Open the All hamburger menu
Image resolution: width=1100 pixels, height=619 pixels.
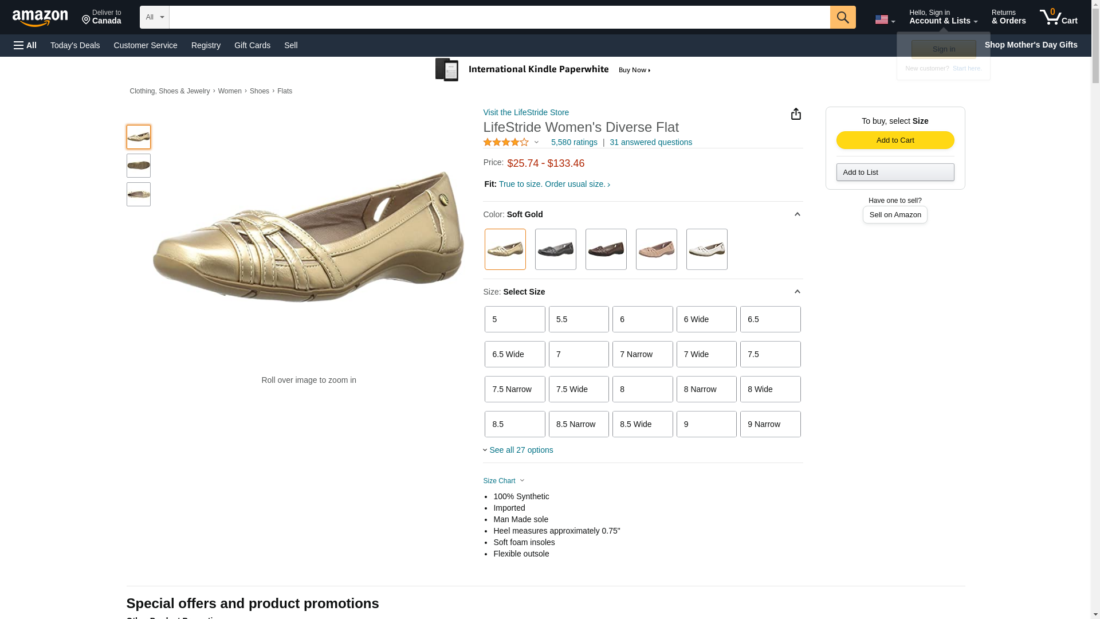pyautogui.click(x=25, y=45)
